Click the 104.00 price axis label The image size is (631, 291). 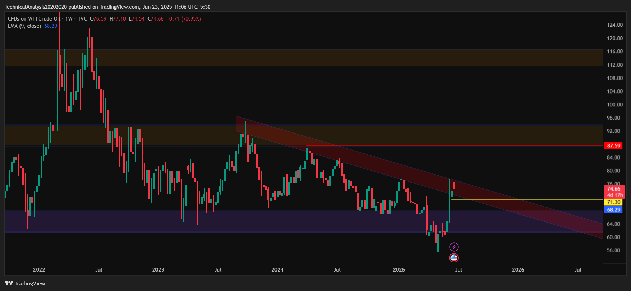(615, 91)
